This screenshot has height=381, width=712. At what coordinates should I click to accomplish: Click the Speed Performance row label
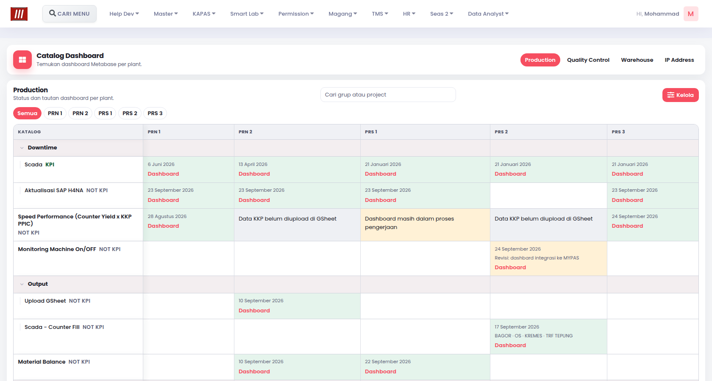point(75,220)
